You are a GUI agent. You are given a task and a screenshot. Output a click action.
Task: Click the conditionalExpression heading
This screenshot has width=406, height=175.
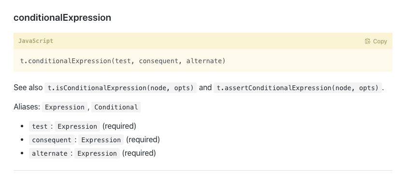[62, 17]
